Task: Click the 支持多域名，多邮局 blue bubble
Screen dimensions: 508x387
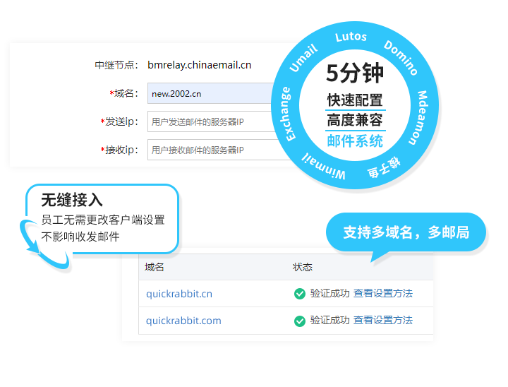Action: point(406,232)
